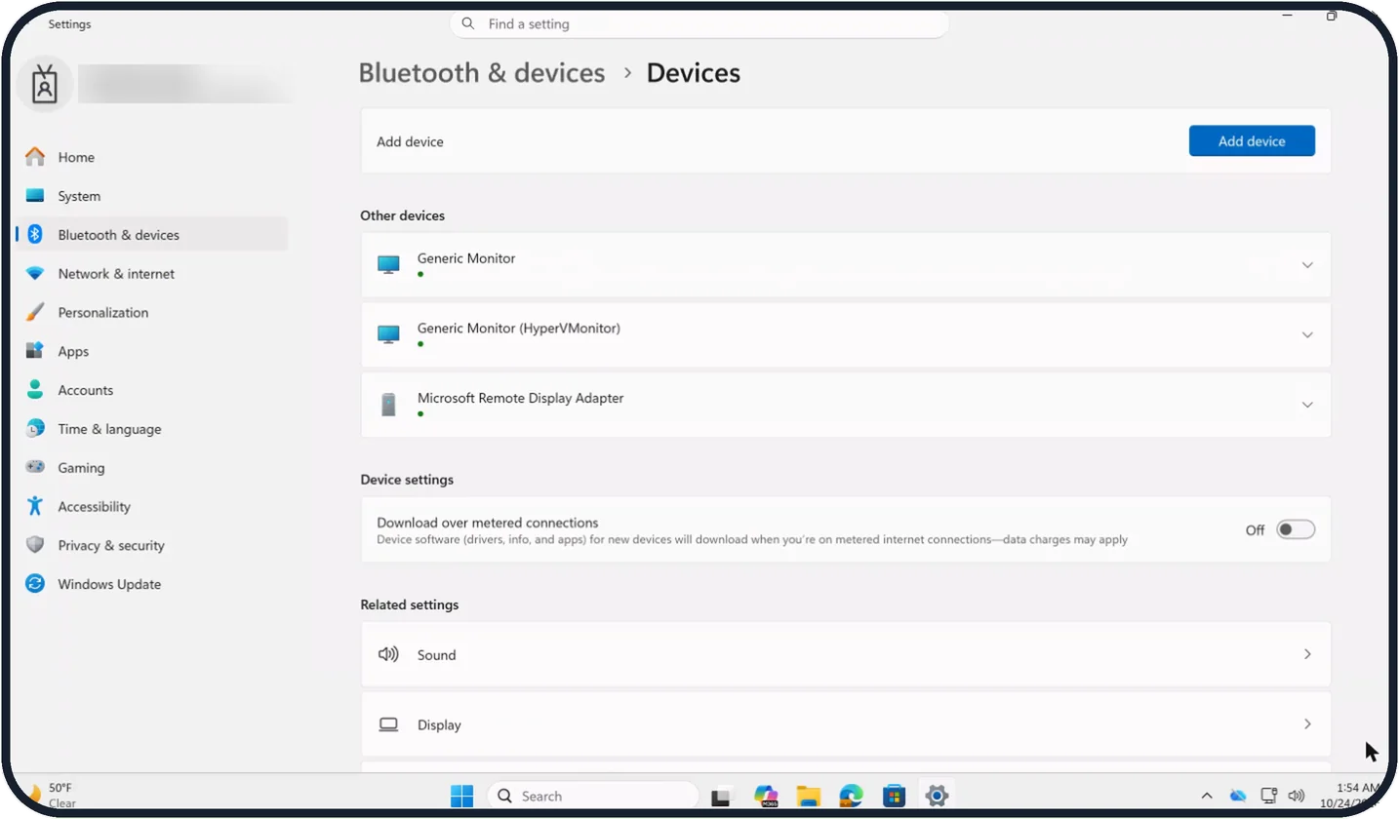Click the Home icon in sidebar

tap(35, 157)
